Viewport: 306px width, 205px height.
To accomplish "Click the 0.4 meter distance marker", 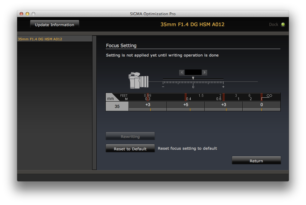I will click(189, 99).
